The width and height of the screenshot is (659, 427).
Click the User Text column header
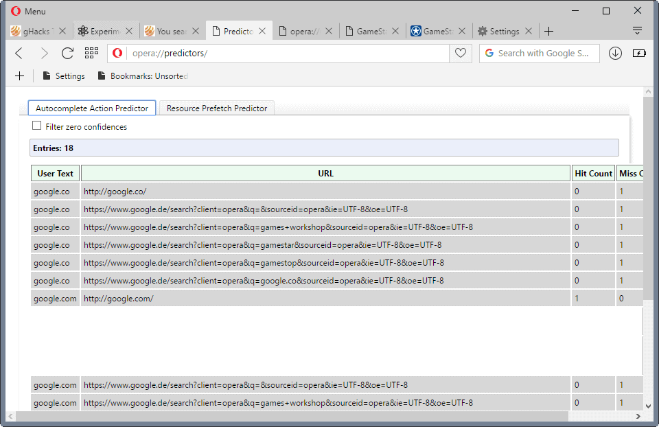pos(55,173)
